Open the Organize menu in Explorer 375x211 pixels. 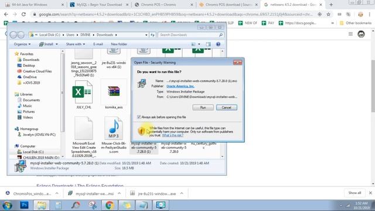(22, 45)
